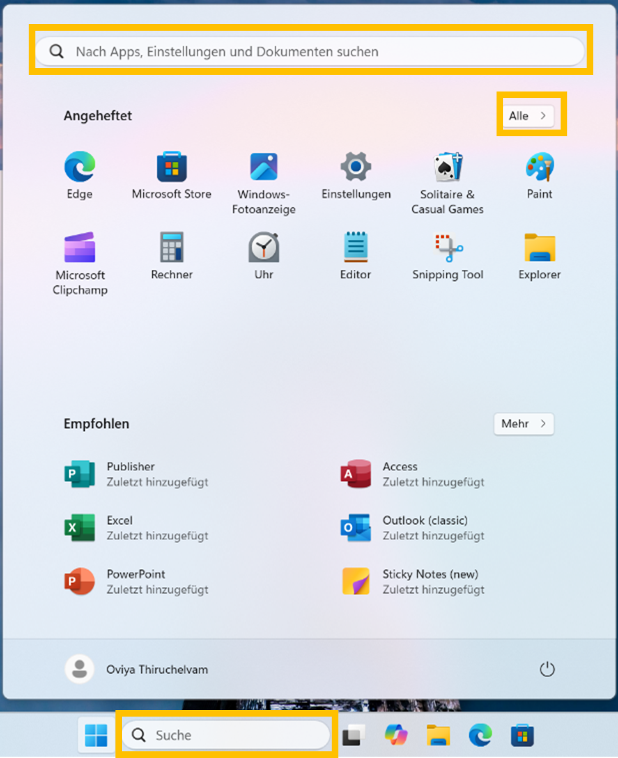The height and width of the screenshot is (758, 618).
Task: Click the Start menu search field
Action: 310,51
